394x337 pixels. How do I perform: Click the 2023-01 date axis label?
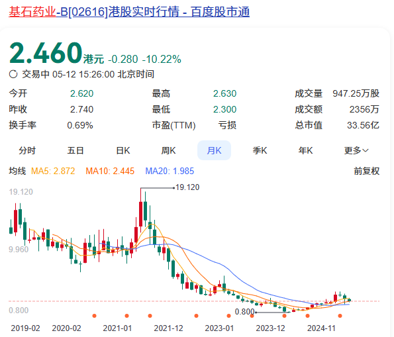pyautogui.click(x=219, y=328)
